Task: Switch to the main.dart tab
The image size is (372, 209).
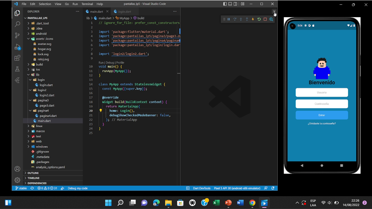Action: click(96, 11)
